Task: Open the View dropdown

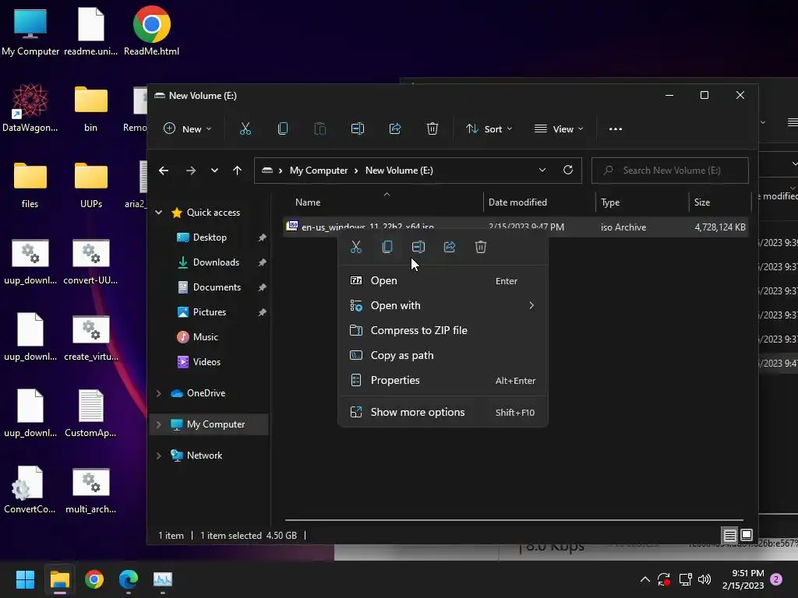Action: (x=558, y=128)
